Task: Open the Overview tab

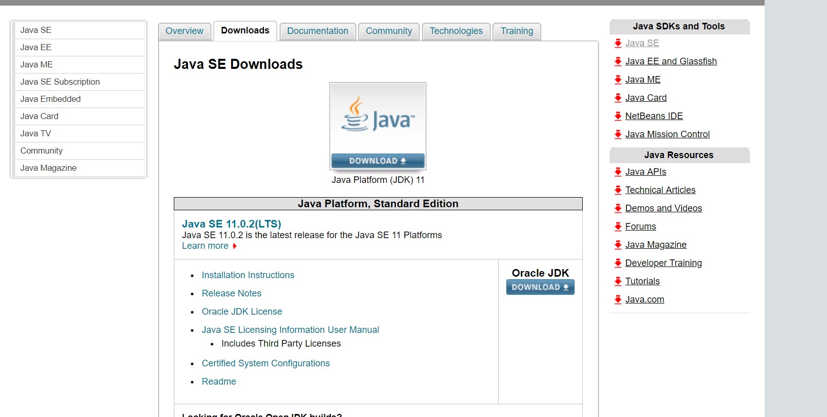Action: tap(184, 31)
